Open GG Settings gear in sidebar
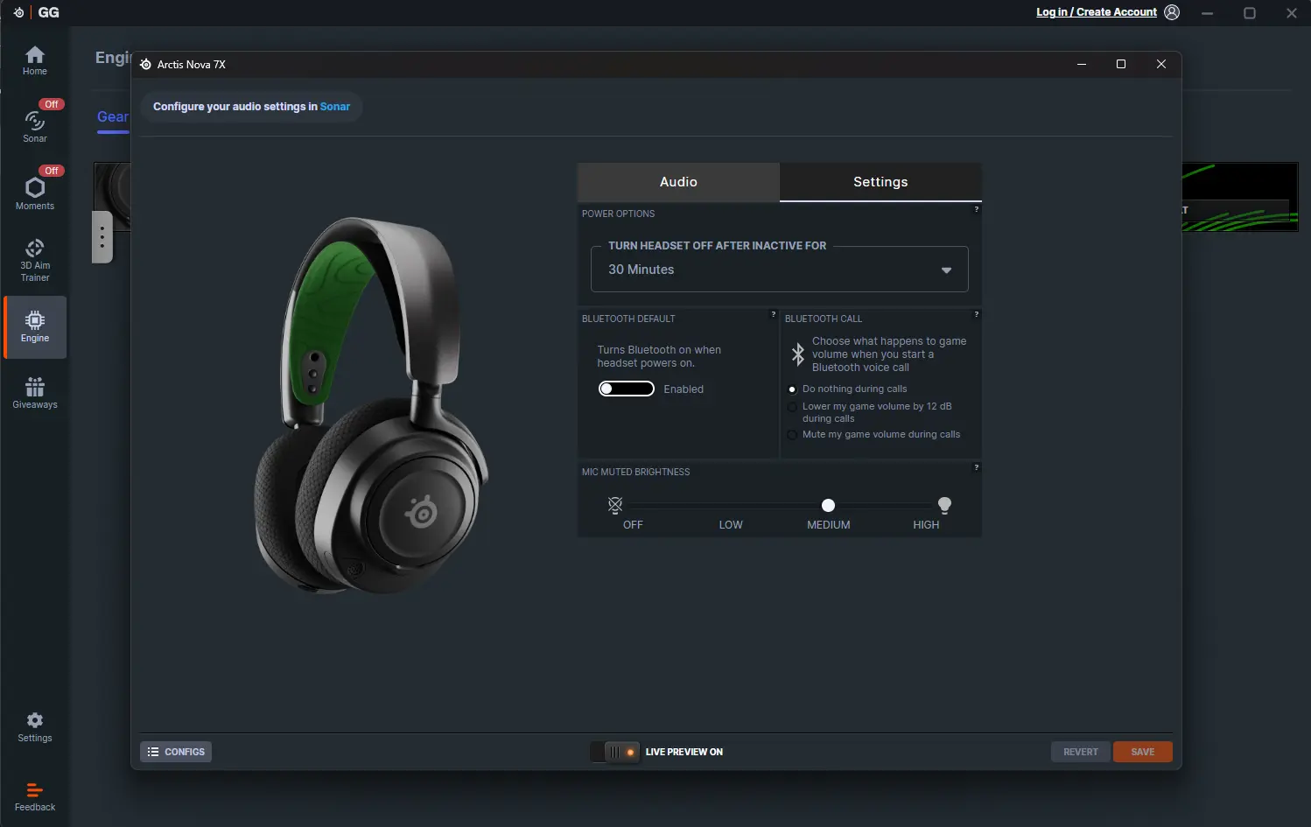 [x=35, y=726]
